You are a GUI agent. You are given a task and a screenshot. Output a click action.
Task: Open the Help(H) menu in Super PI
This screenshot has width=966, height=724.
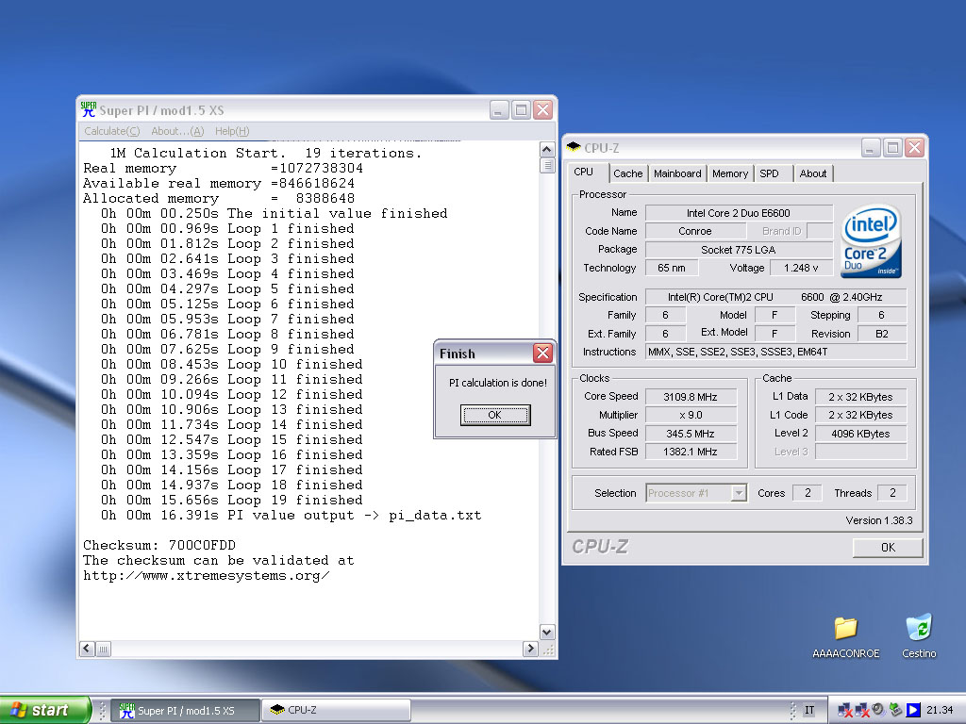(232, 131)
